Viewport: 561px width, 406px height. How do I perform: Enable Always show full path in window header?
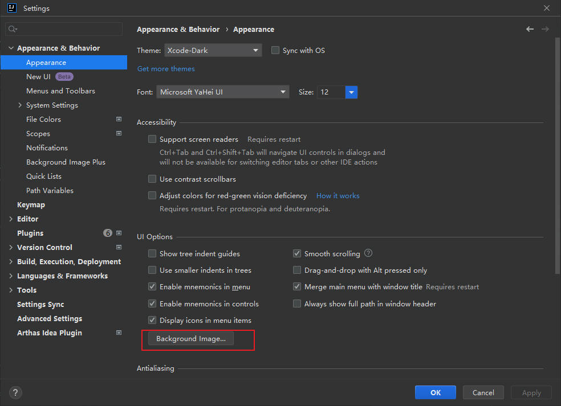297,304
